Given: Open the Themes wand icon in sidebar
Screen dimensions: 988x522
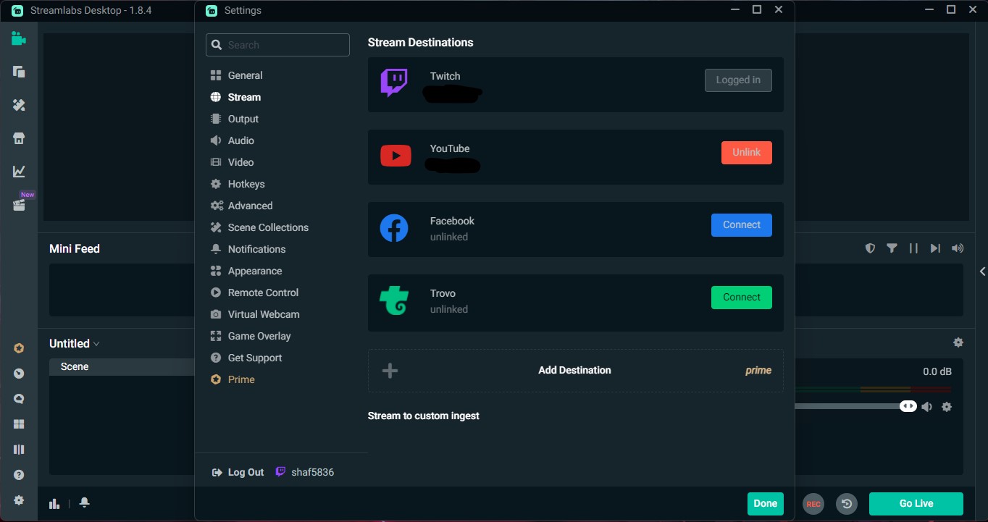Looking at the screenshot, I should pyautogui.click(x=19, y=105).
